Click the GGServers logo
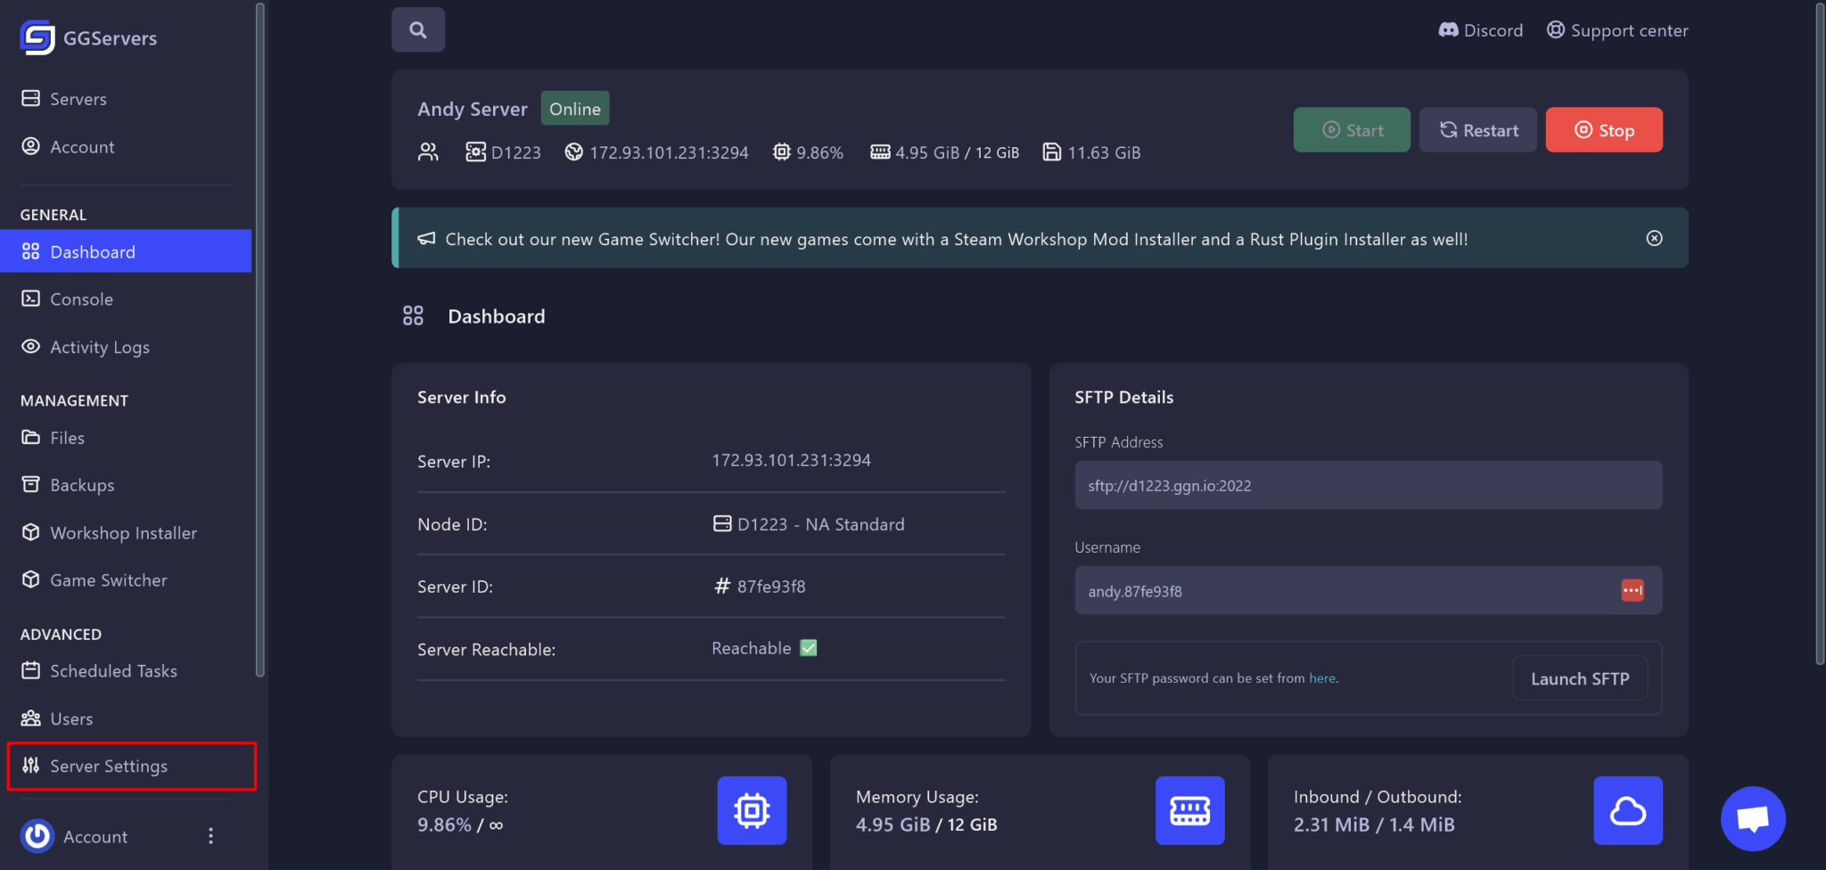Screen dimensions: 1826x870 click(37, 37)
